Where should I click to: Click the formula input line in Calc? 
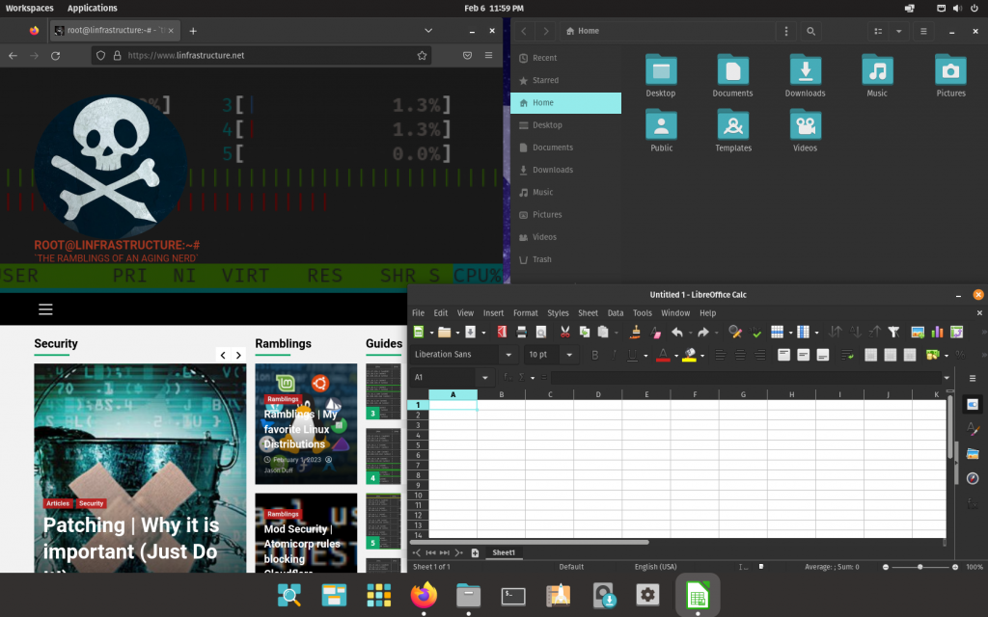(746, 378)
